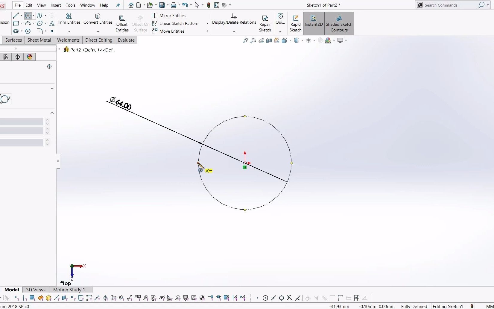Open the Tools menu

pyautogui.click(x=70, y=5)
